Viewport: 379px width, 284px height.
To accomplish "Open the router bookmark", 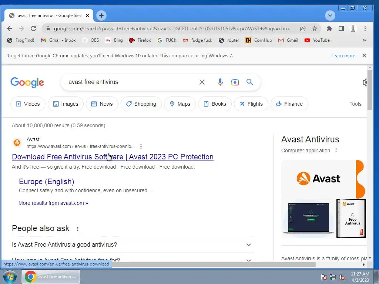I will pos(229,40).
